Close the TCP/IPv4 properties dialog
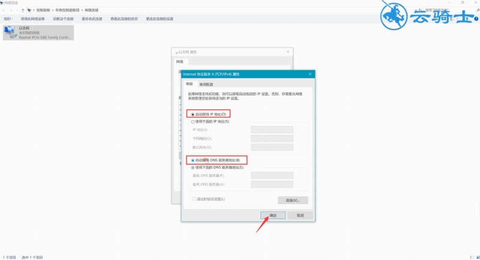This screenshot has width=480, height=260. coord(310,74)
